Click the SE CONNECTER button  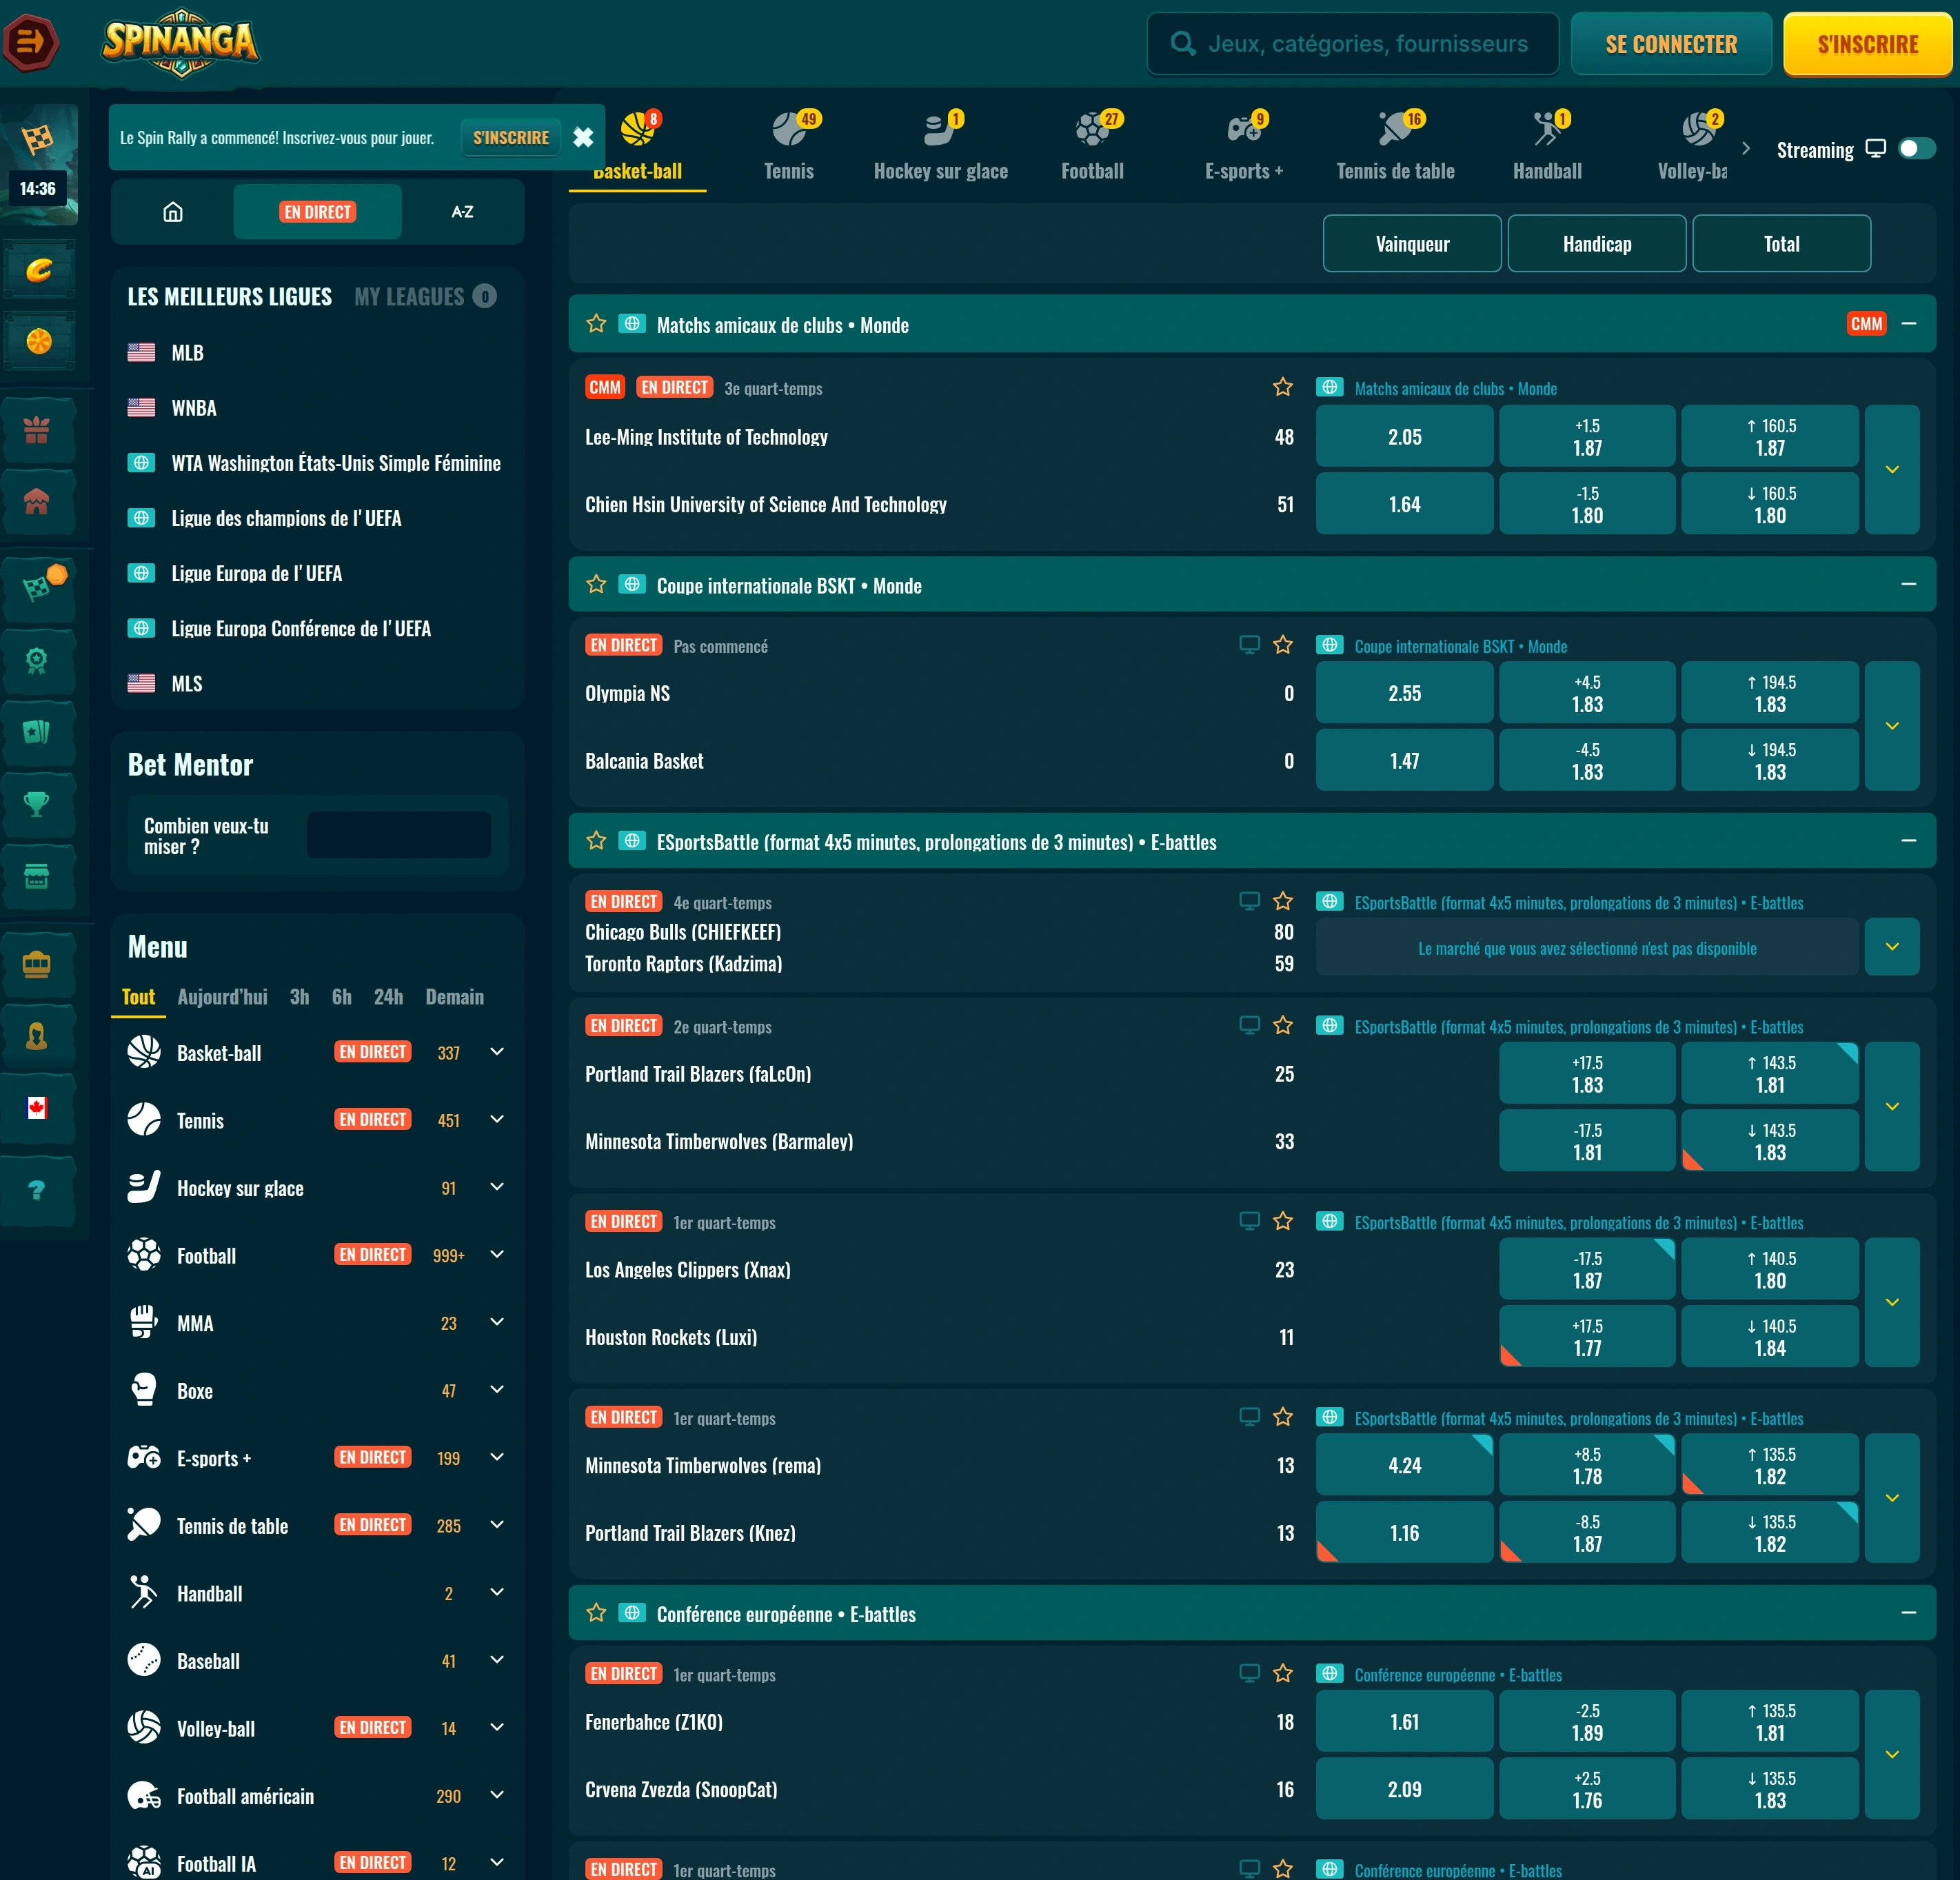coord(1671,44)
